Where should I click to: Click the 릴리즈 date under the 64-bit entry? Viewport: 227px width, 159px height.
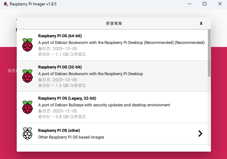[x=58, y=48]
